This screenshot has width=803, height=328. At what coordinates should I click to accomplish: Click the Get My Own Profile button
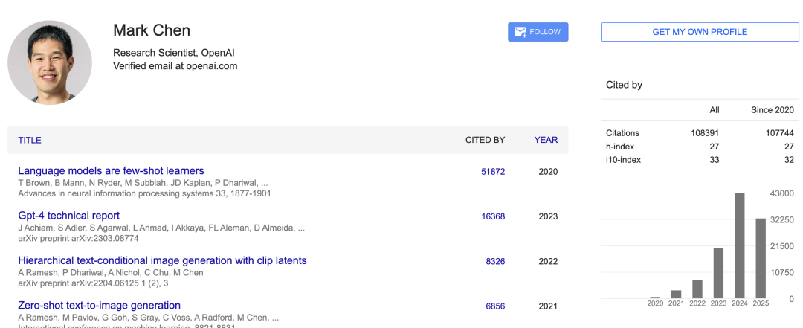[700, 32]
